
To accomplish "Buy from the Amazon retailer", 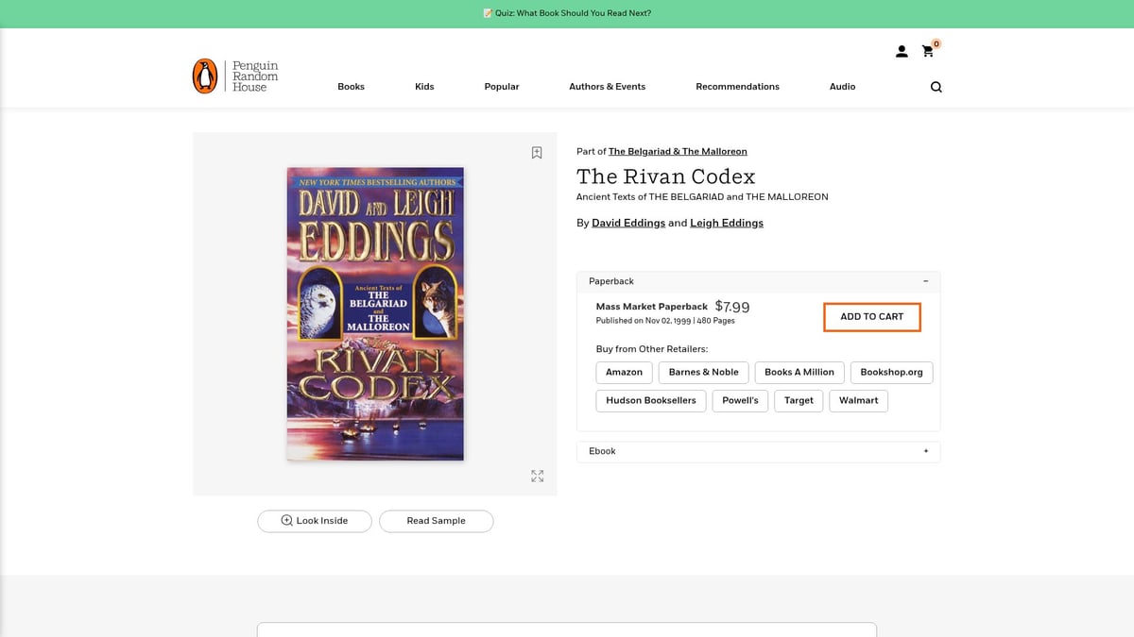I will coord(624,373).
